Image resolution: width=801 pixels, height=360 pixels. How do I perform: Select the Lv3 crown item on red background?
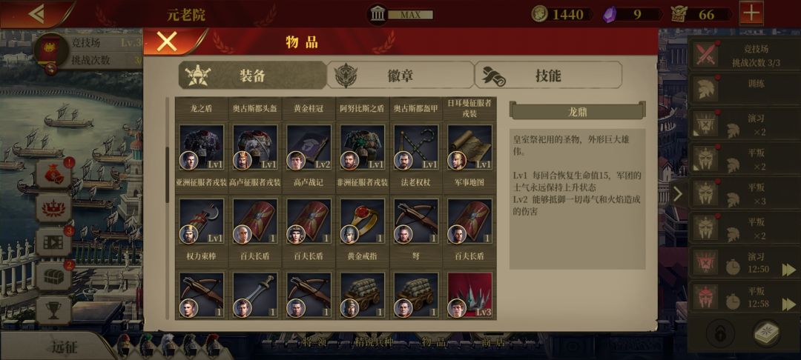pos(469,296)
